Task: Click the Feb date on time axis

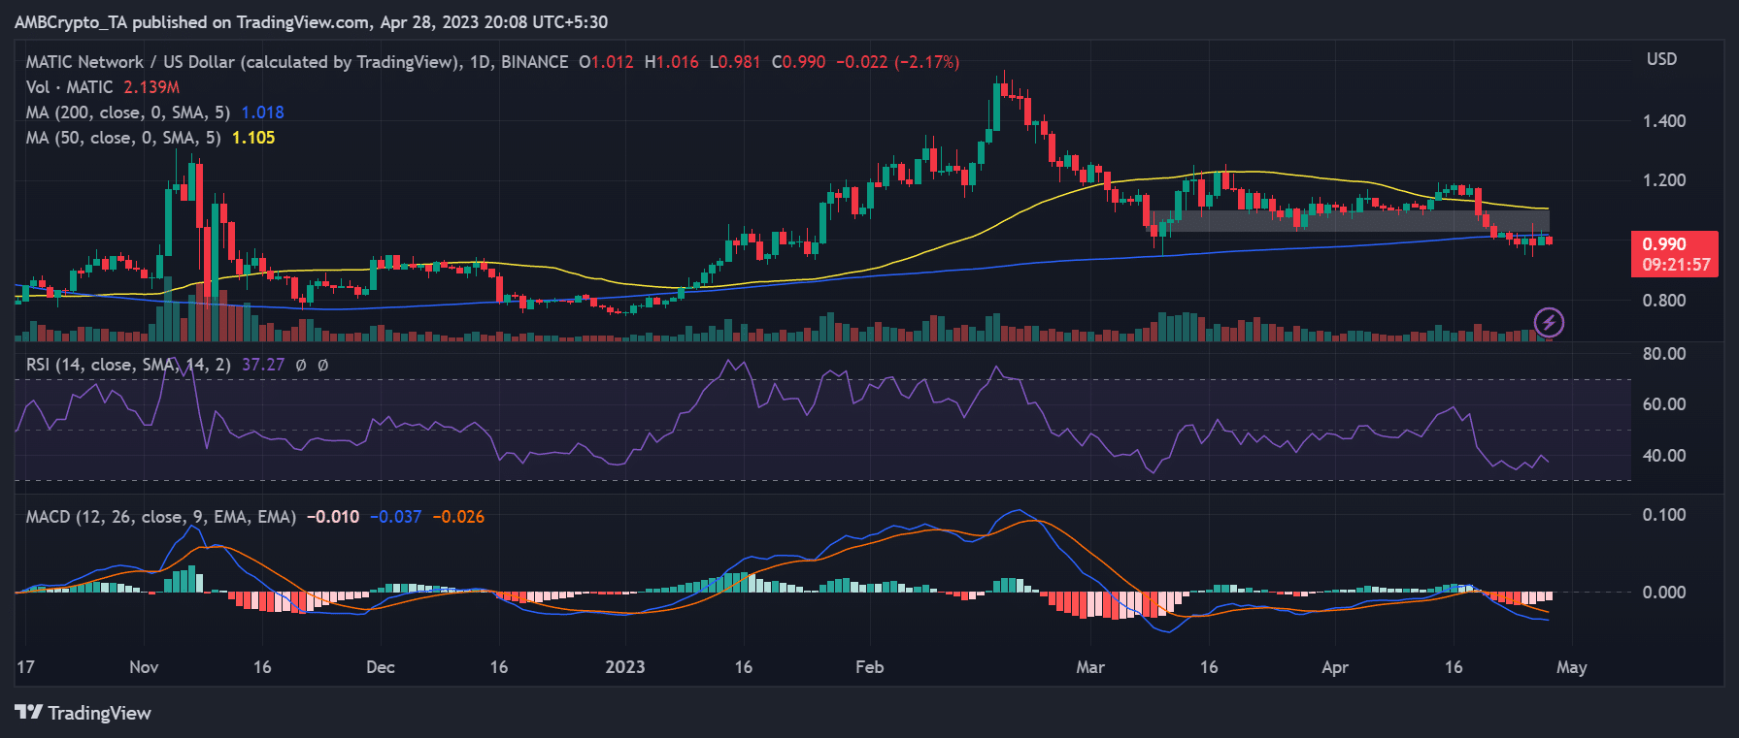Action: coord(870,667)
